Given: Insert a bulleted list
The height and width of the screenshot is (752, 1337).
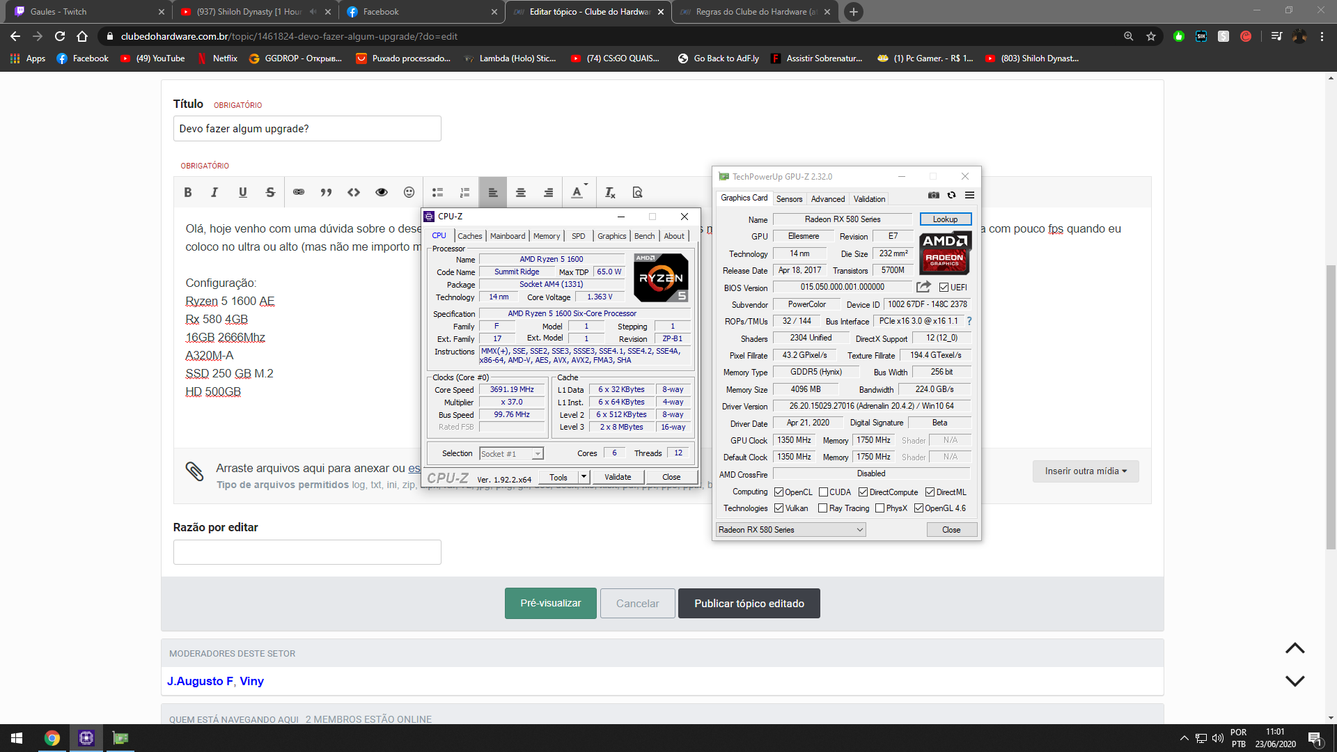Looking at the screenshot, I should coord(437,192).
